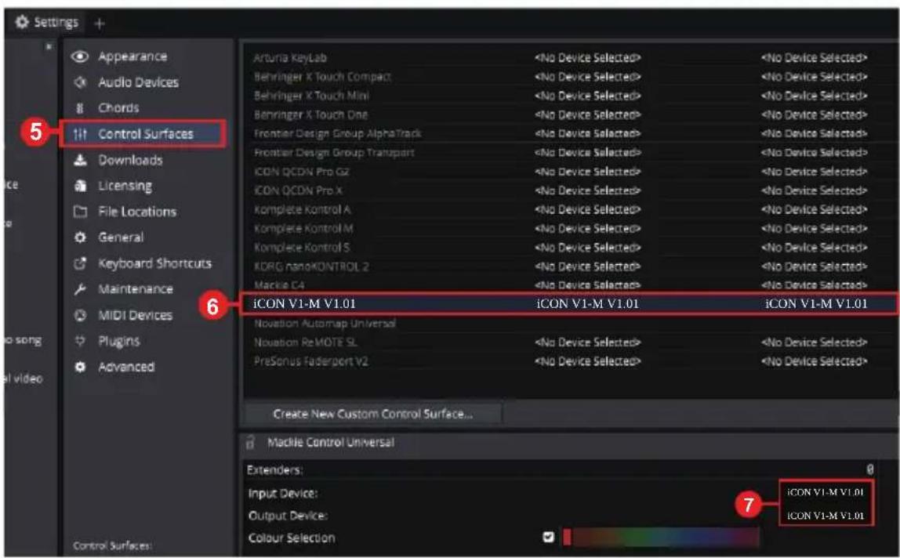Open the Keyboard Shortcuts settings page
The width and height of the screenshot is (900, 558).
pyautogui.click(x=154, y=263)
